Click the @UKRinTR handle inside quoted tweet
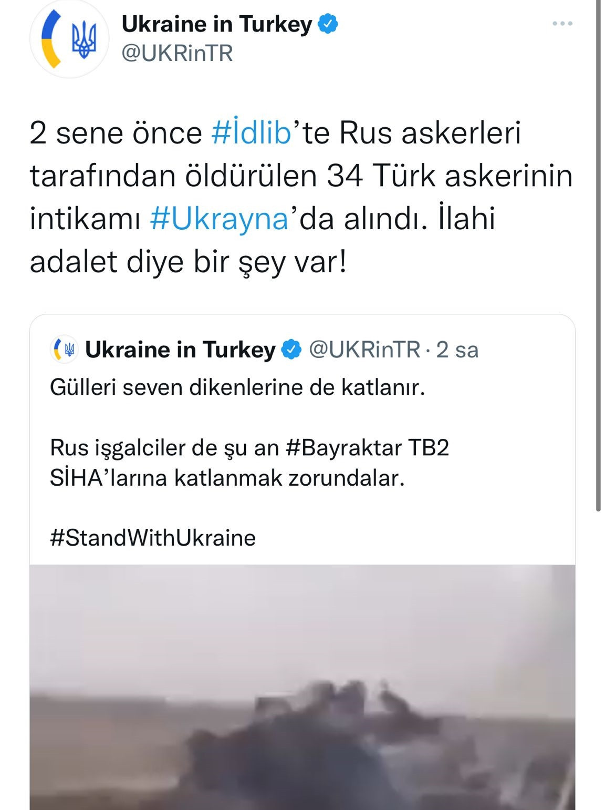This screenshot has width=605, height=810. click(x=364, y=350)
